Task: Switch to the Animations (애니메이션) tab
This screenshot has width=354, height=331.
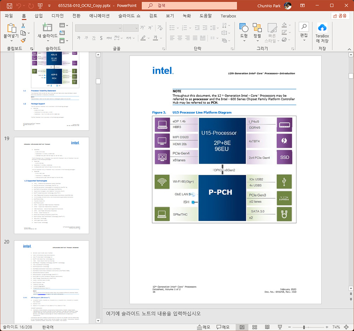Action: click(x=99, y=16)
